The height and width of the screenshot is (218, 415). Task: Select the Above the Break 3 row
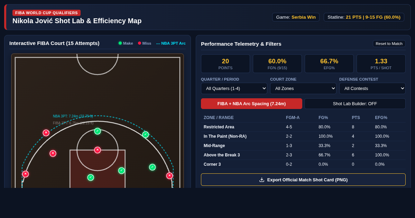click(303, 155)
